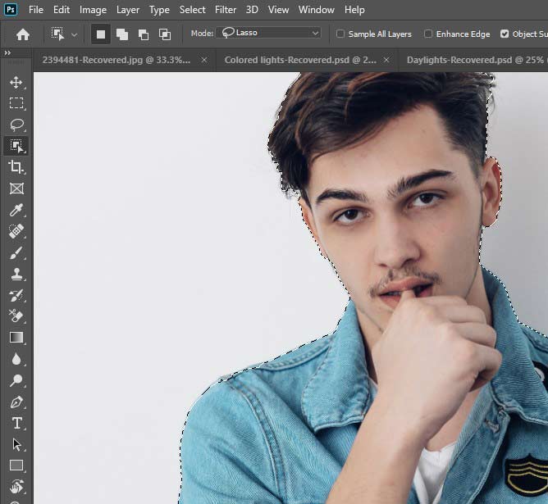Viewport: 548px width, 504px height.
Task: Go to the Home screen
Action: coord(23,34)
